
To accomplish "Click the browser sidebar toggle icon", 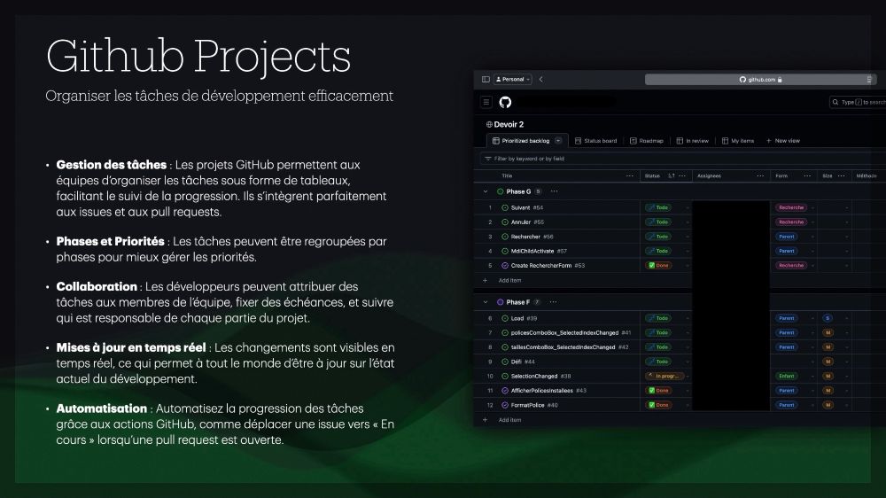I will tap(486, 79).
